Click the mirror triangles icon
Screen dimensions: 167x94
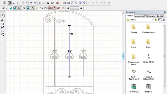tap(48, 3)
